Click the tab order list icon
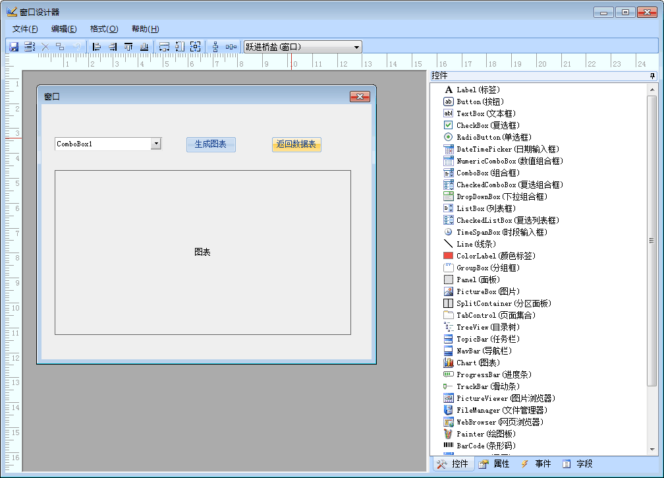Screen dimensions: 664x478 click(x=30, y=47)
